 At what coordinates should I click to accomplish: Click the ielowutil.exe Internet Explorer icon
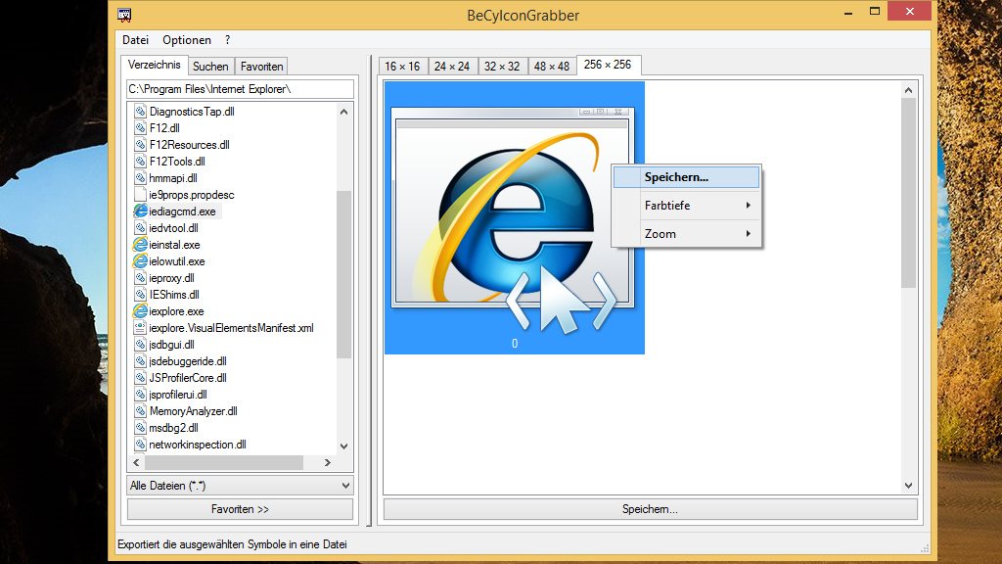click(141, 260)
